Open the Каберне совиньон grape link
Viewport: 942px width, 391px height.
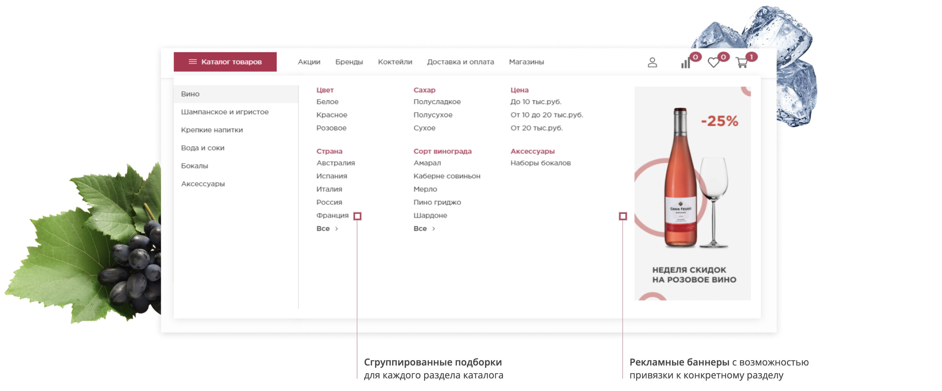click(x=447, y=176)
